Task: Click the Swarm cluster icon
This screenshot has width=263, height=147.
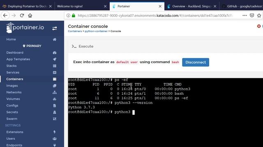Action: pos(55,119)
